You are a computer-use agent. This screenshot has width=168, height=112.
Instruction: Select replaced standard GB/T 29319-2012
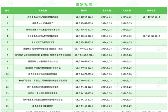[151, 36]
